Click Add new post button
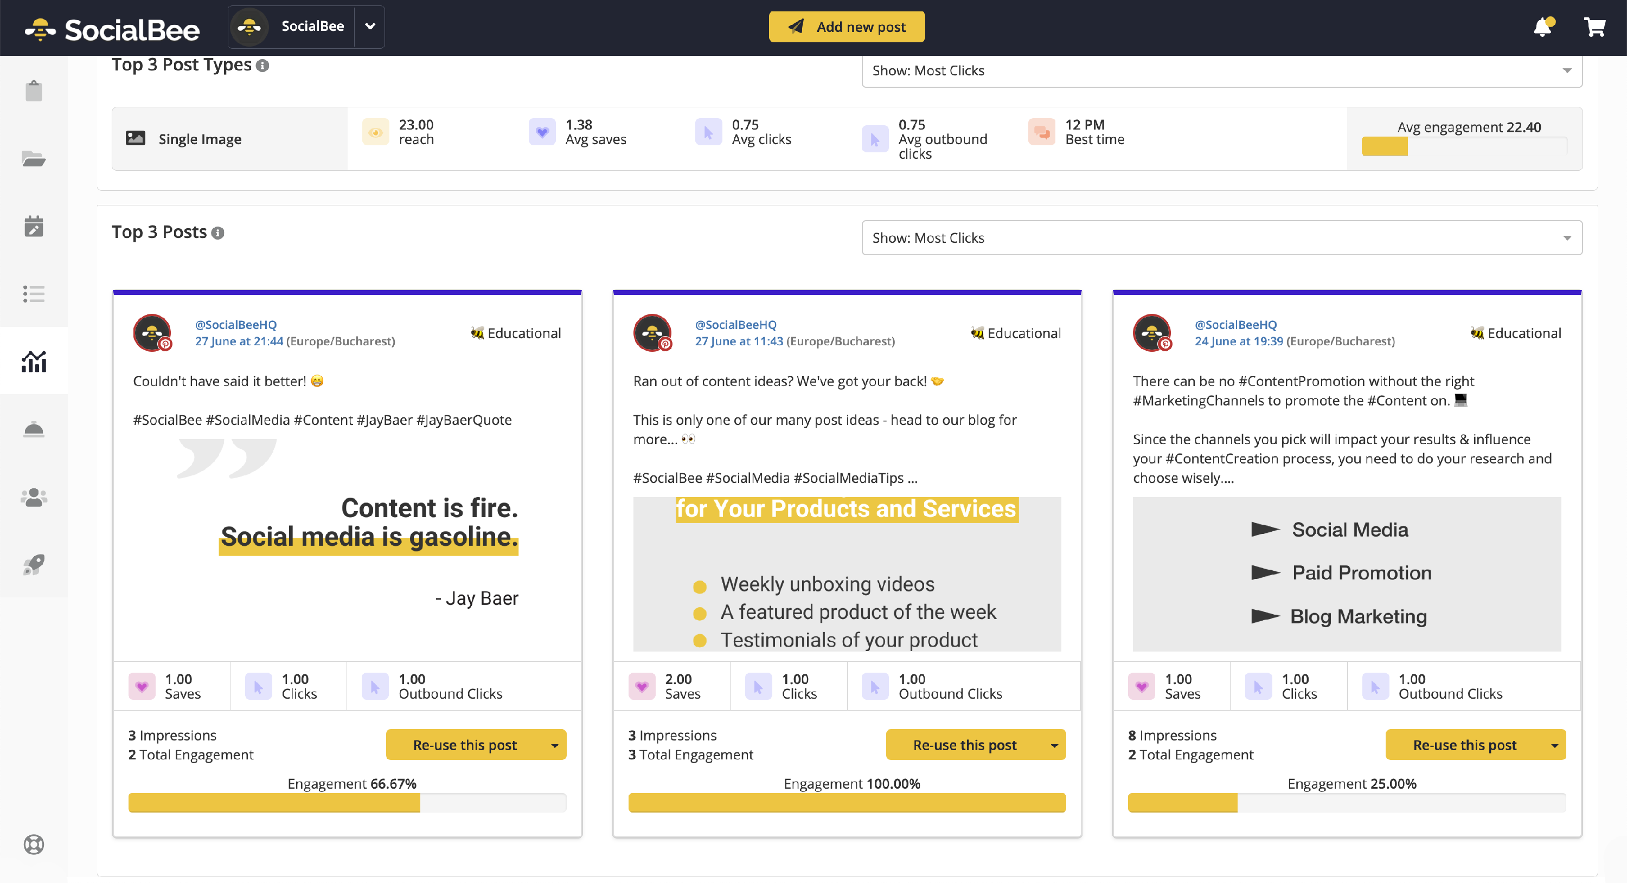This screenshot has height=883, width=1627. click(x=847, y=27)
